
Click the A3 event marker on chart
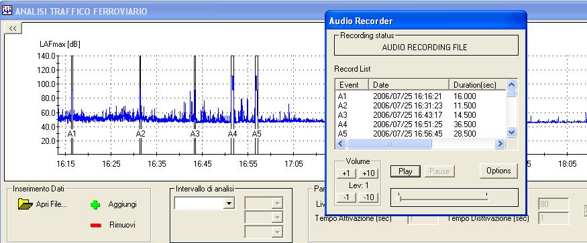tap(195, 134)
